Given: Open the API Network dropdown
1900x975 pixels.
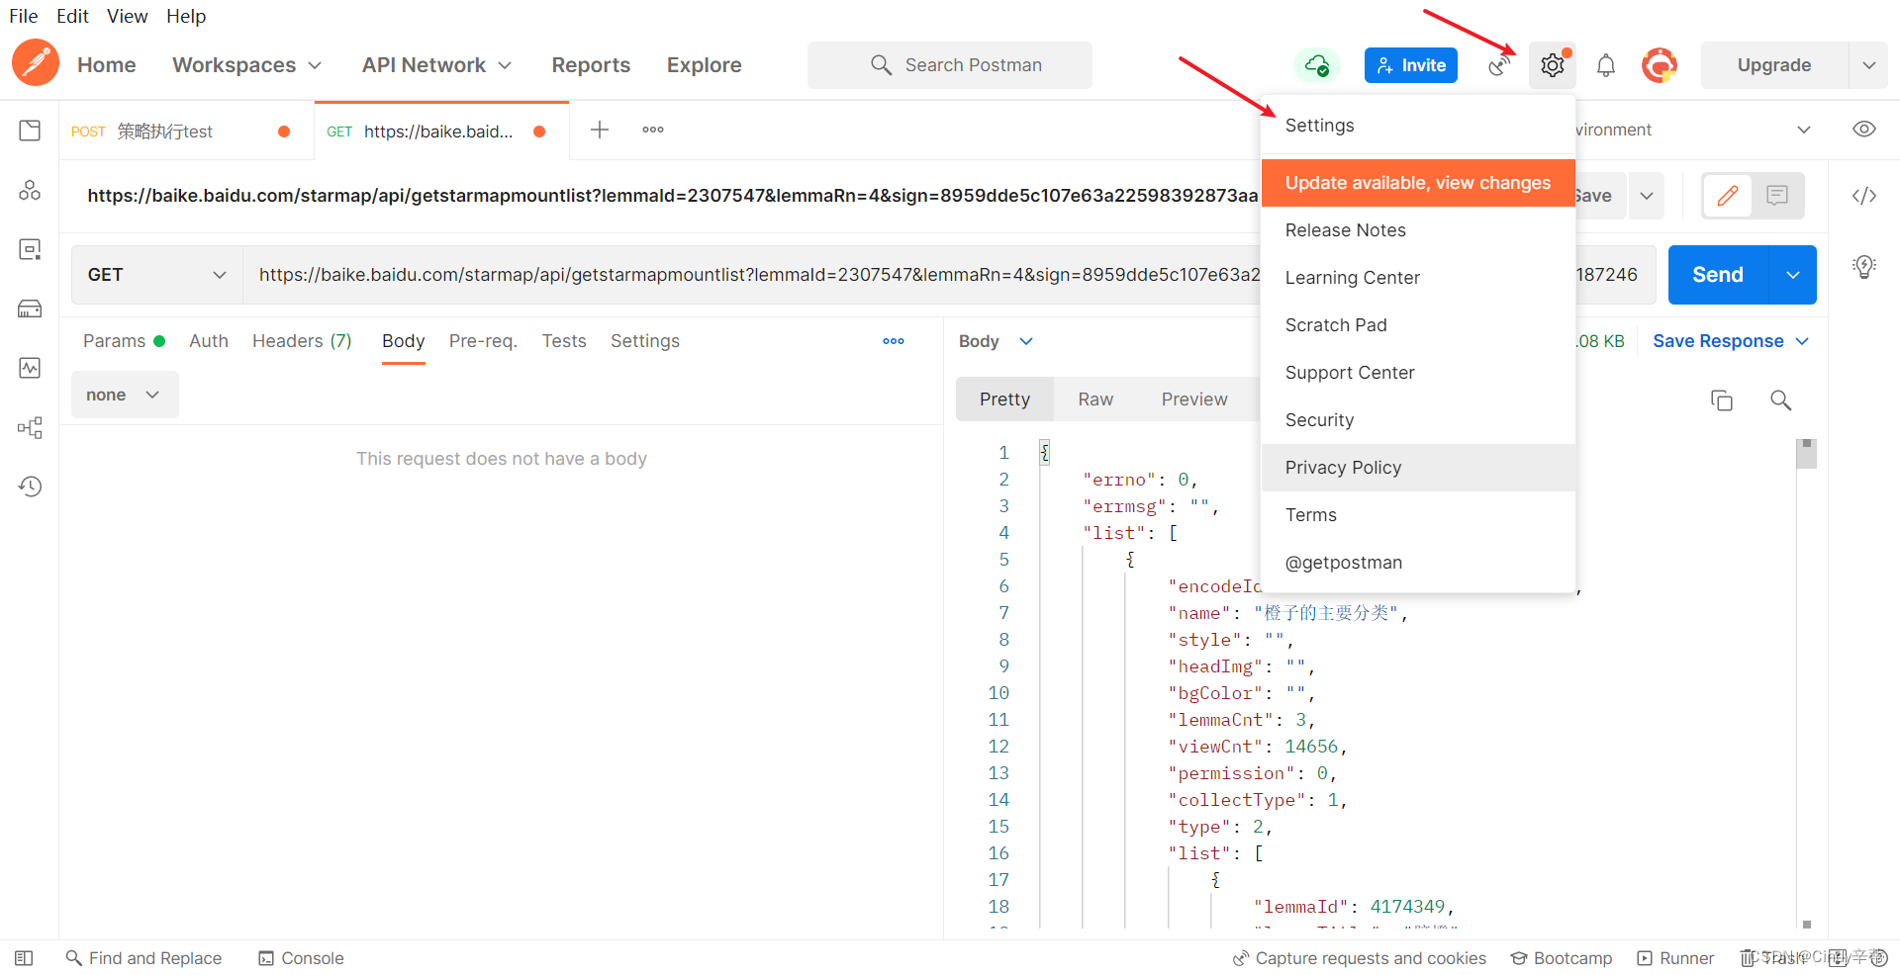Looking at the screenshot, I should point(436,65).
